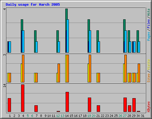Select green weekend day label "12"
Screen dimensions: 152x119
click(58, 116)
